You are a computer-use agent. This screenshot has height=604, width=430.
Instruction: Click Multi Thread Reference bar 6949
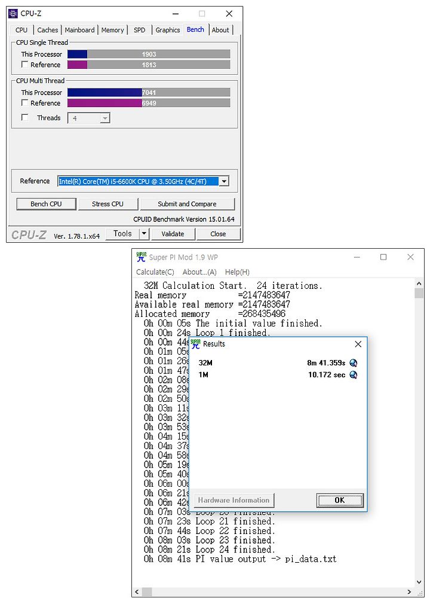(x=149, y=103)
